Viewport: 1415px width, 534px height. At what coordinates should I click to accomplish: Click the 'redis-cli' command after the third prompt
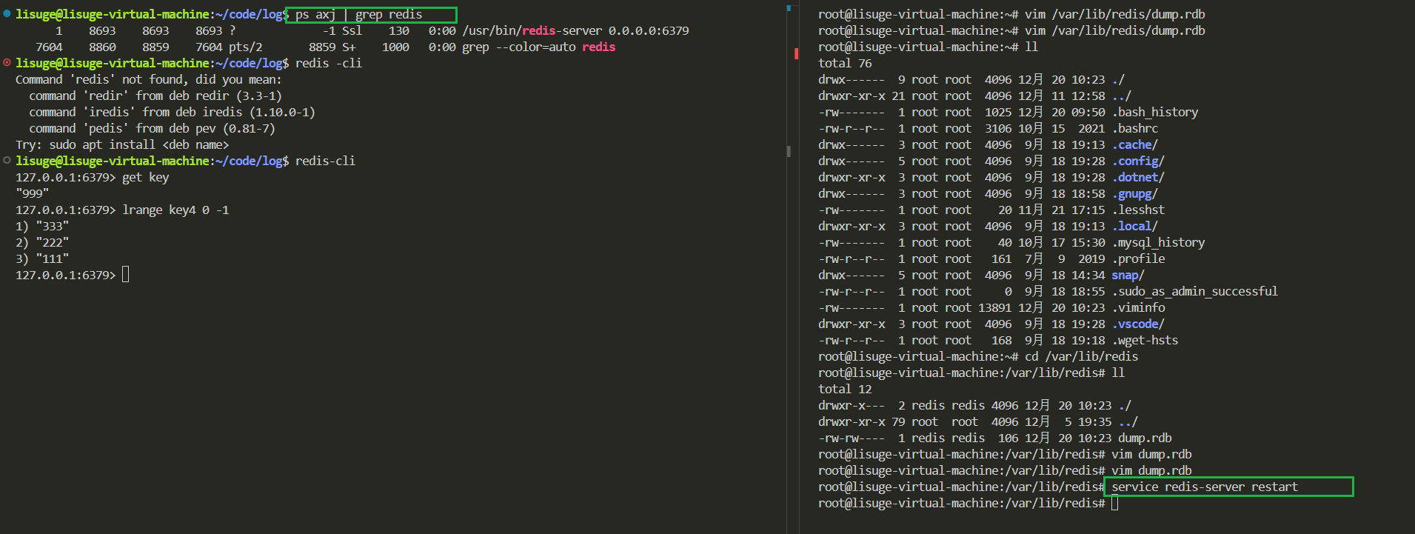pyautogui.click(x=325, y=161)
